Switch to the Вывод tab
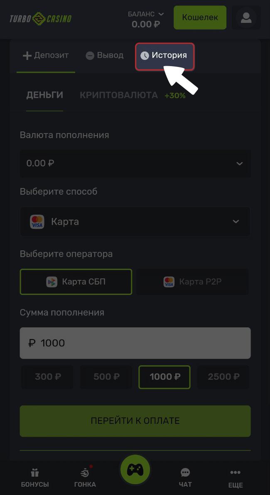This screenshot has height=495, width=270. click(x=105, y=55)
